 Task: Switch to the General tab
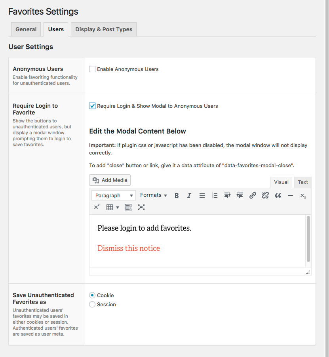[x=26, y=29]
